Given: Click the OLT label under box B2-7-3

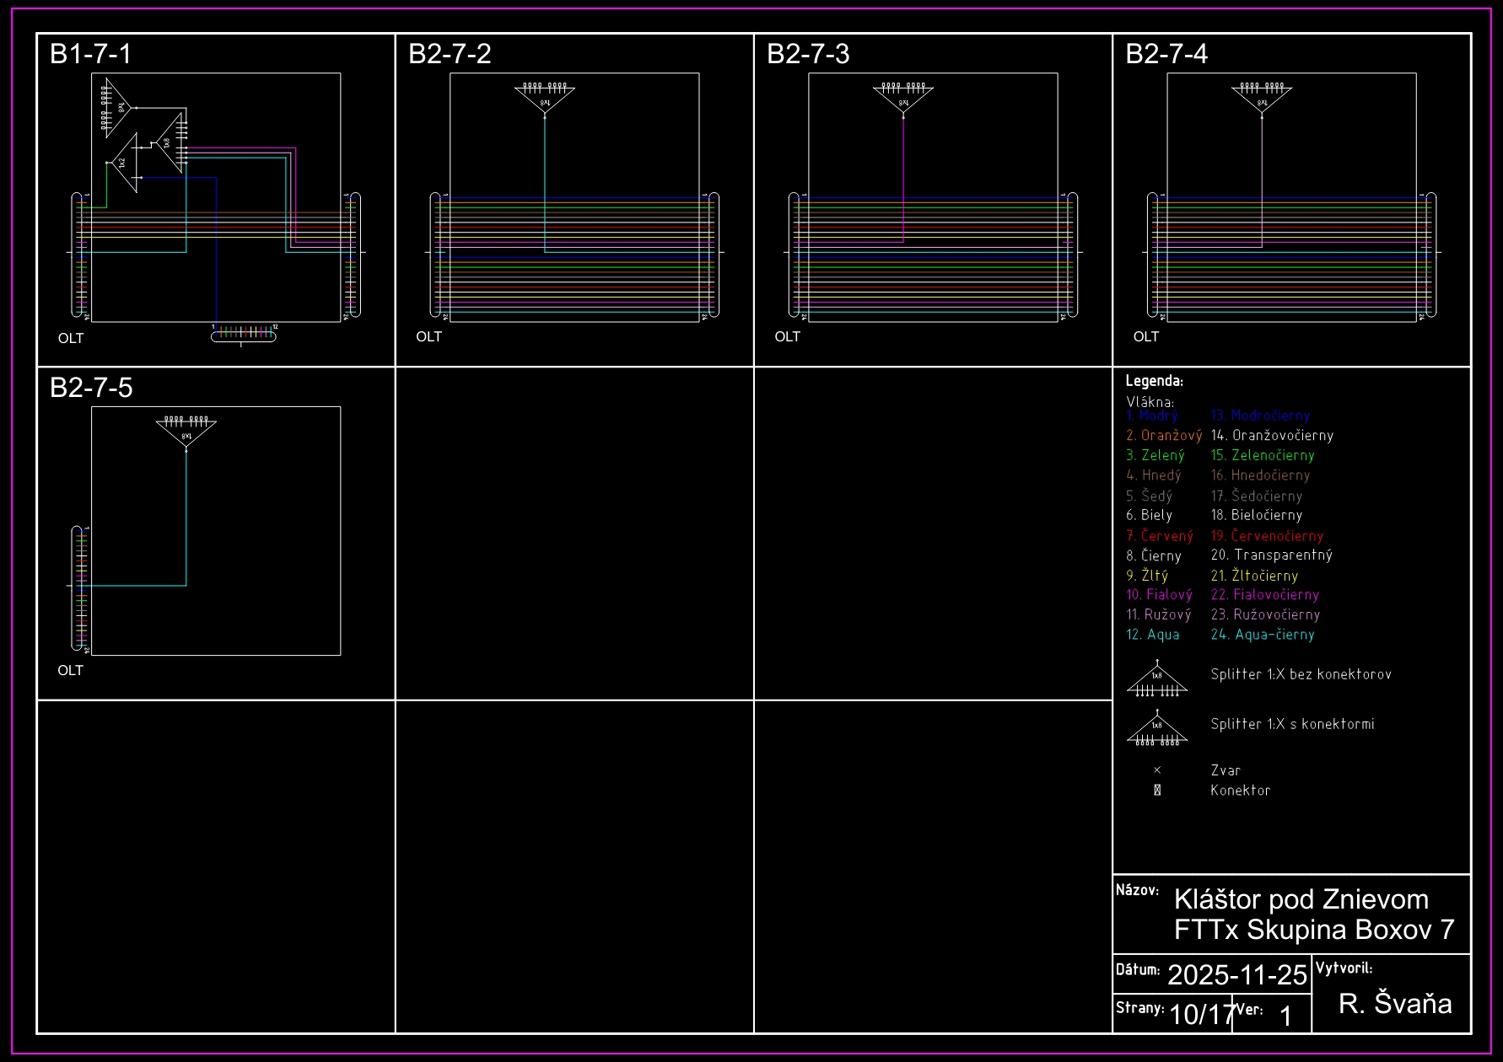Looking at the screenshot, I should click(787, 337).
